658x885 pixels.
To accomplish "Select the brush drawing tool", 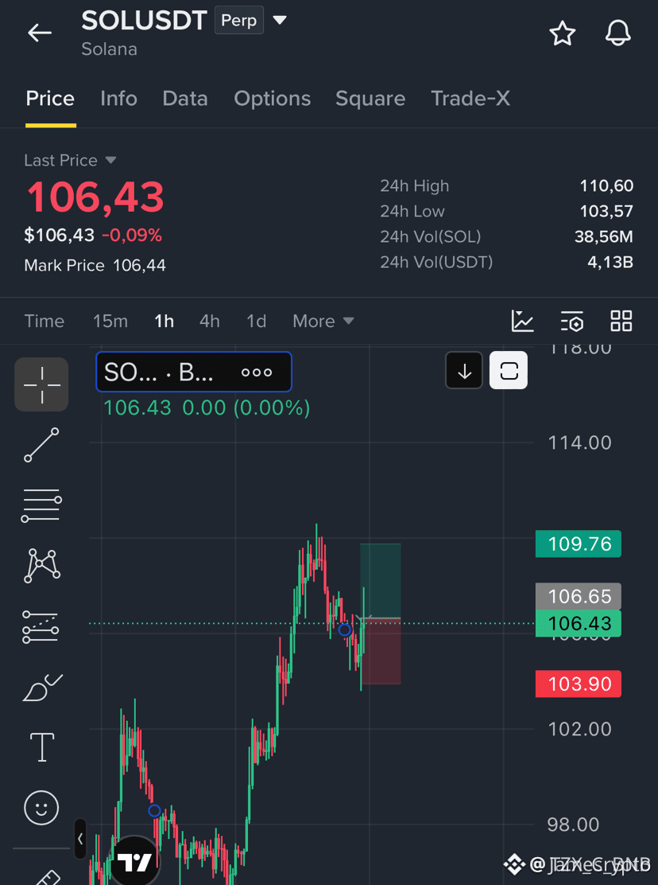I will coord(41,688).
